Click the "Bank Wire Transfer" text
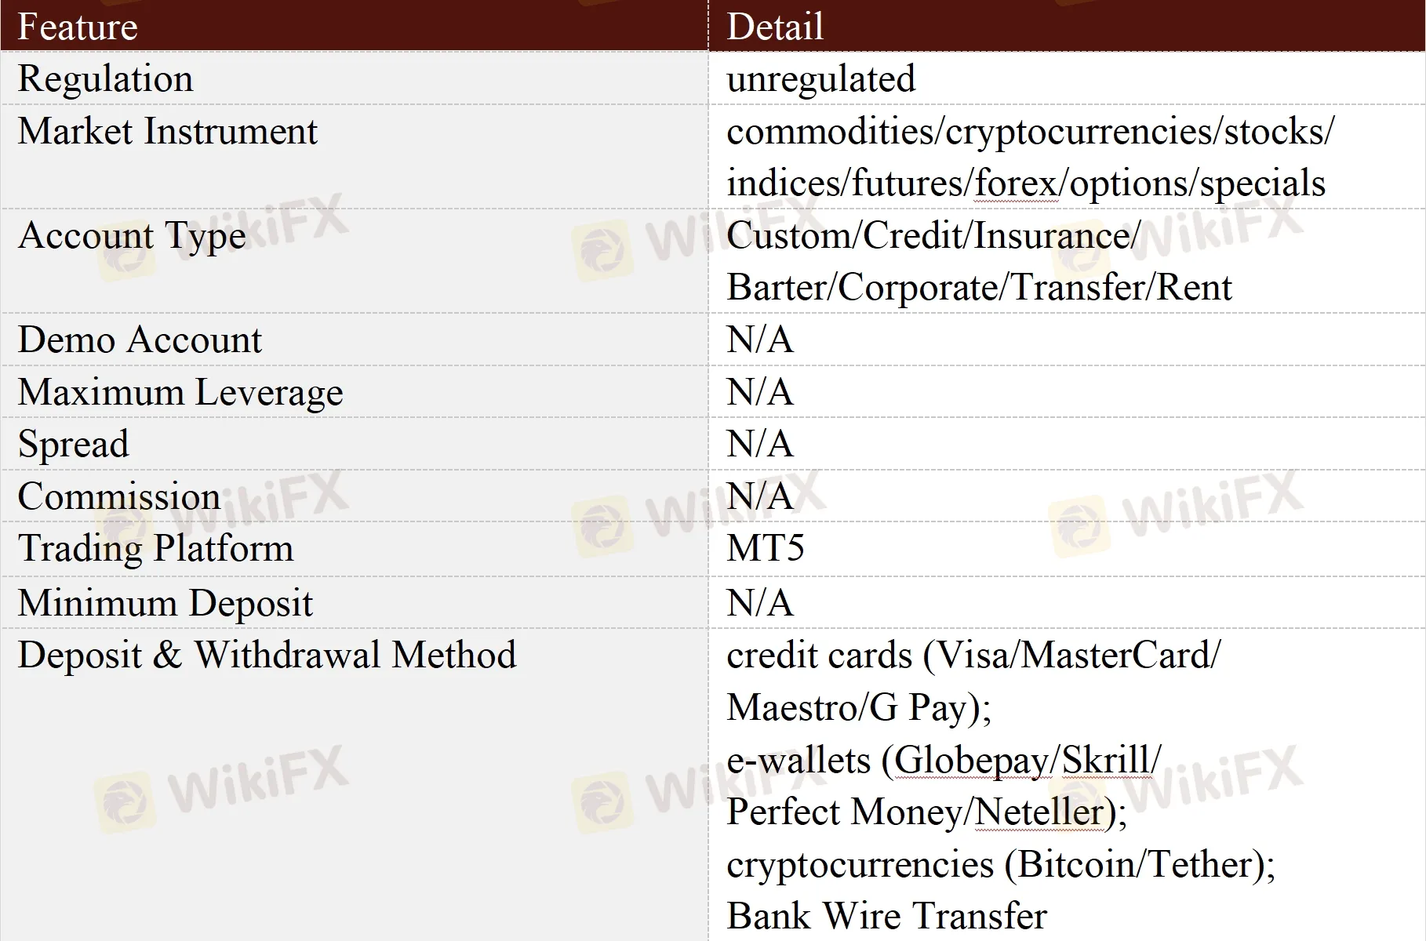This screenshot has height=941, width=1426. pyautogui.click(x=886, y=916)
